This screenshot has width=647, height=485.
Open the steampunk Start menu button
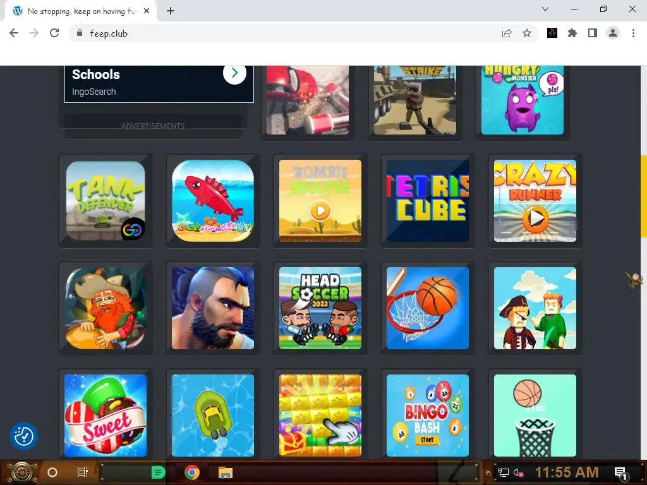point(21,472)
